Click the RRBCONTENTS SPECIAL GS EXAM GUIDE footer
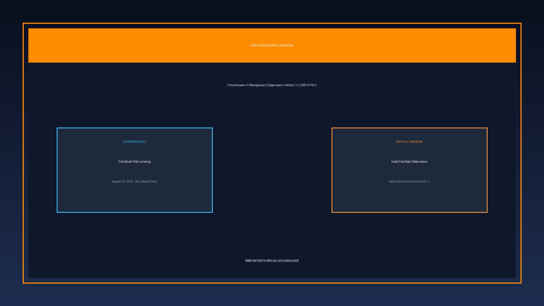 [272, 261]
